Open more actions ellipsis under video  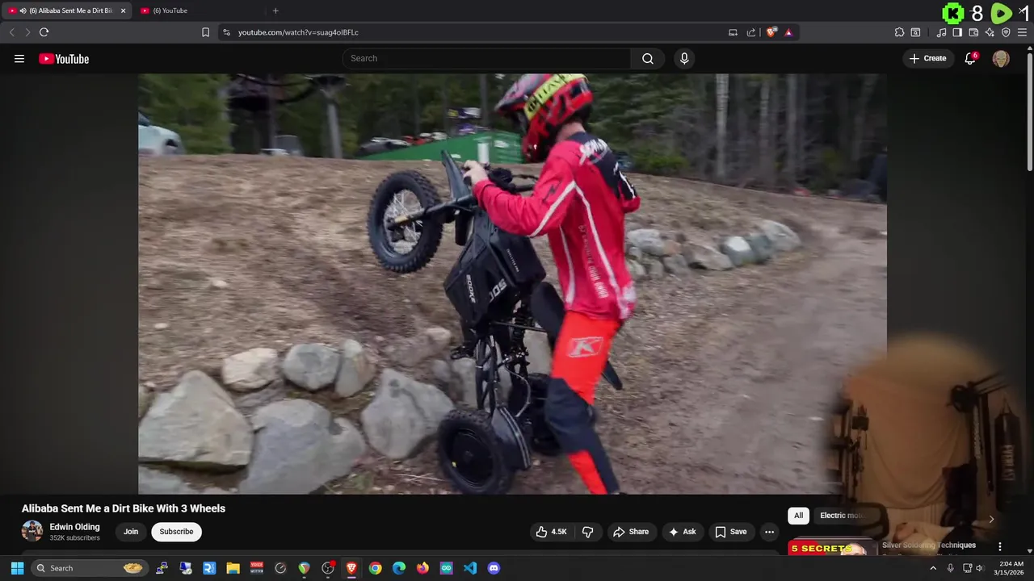point(769,532)
